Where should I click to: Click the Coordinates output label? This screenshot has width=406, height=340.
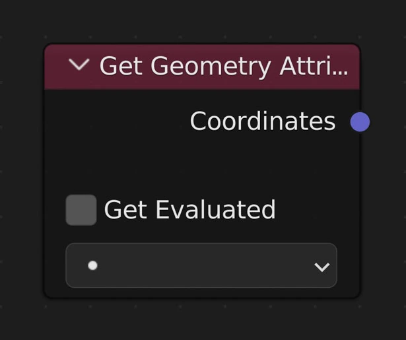[262, 121]
